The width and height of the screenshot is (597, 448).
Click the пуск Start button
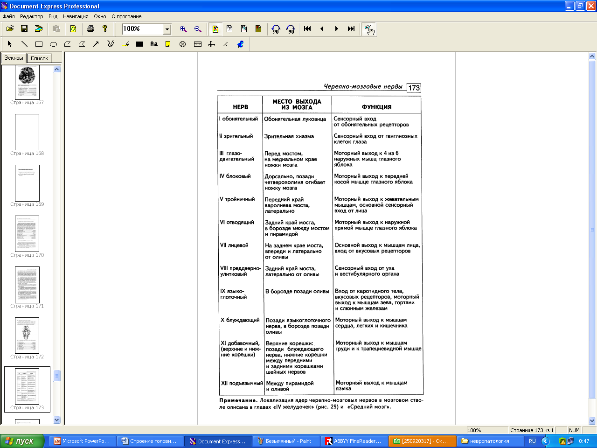[22, 441]
